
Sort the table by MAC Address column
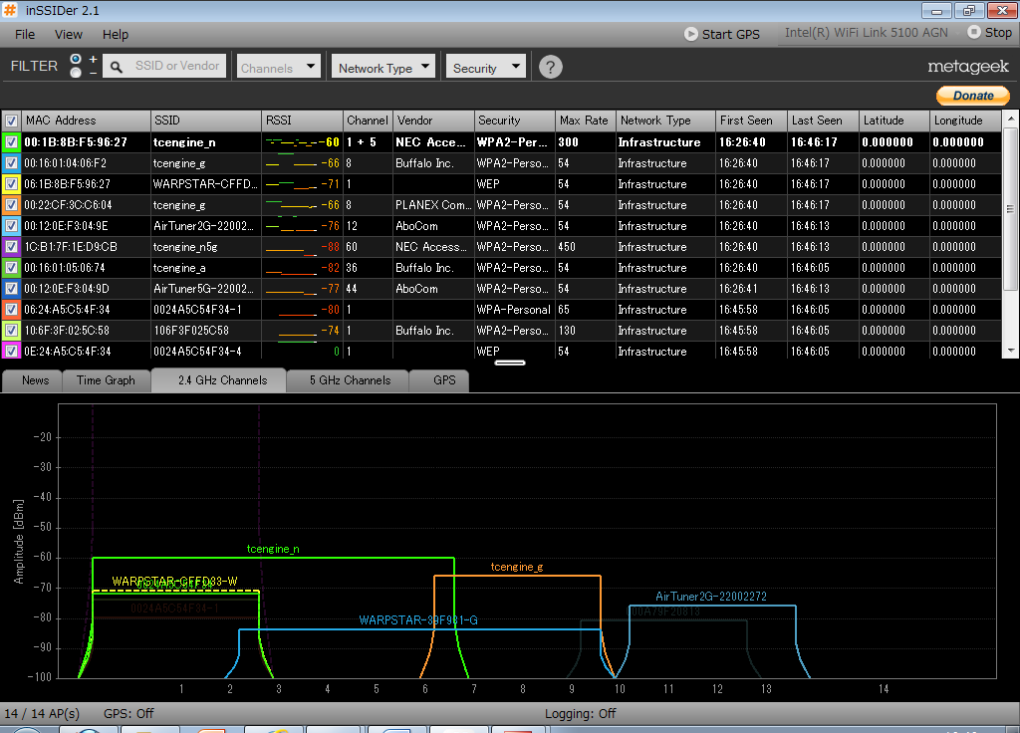coord(86,121)
